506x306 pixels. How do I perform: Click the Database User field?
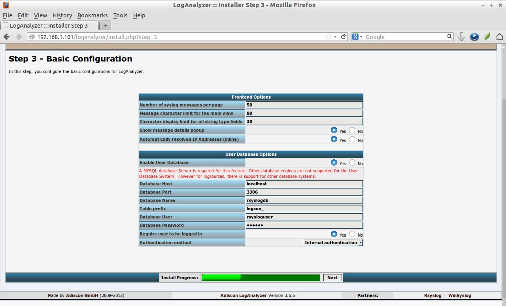[x=304, y=217]
